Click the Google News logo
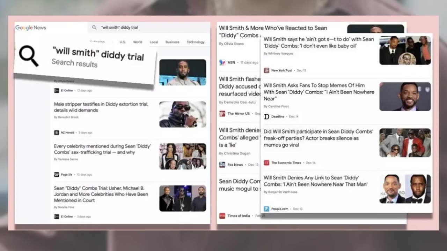 tap(31, 28)
